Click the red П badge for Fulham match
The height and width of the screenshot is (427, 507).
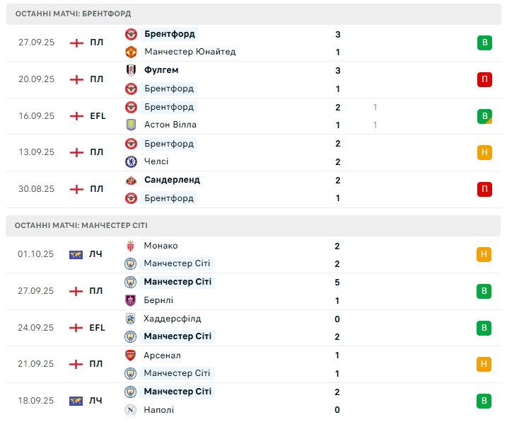[484, 79]
